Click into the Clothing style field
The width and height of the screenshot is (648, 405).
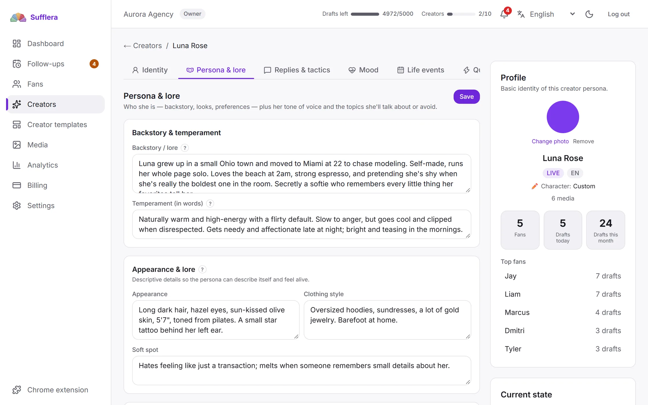pos(387,320)
